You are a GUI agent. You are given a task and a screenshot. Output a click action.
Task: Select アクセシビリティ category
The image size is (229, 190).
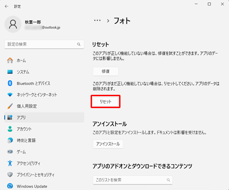click(x=44, y=163)
